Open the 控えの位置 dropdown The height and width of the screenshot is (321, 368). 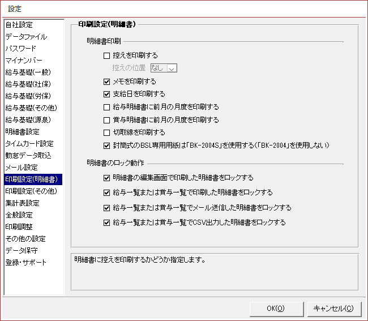[164, 68]
